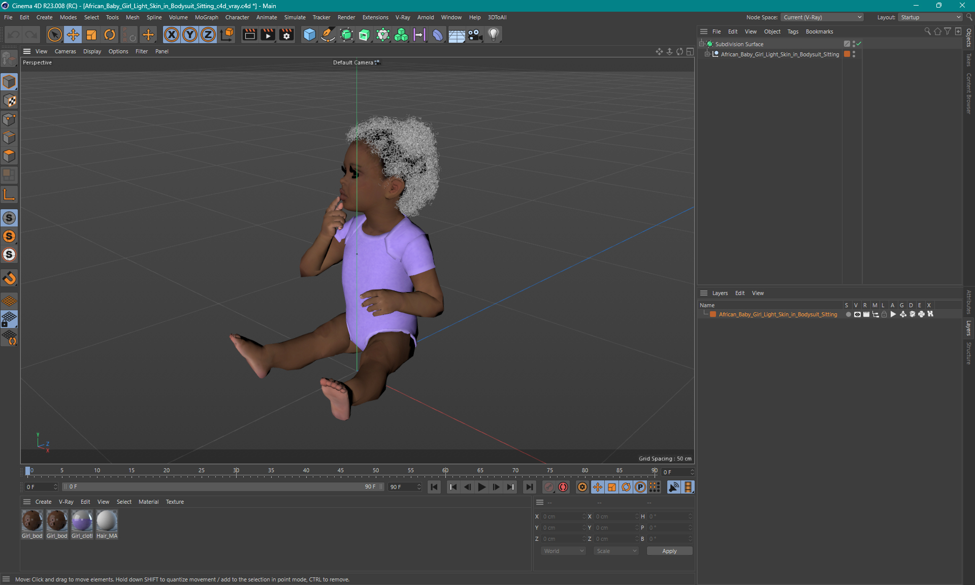Screen dimensions: 975x585
Task: Click the object layer color swatch in Objects
Action: tap(847, 54)
